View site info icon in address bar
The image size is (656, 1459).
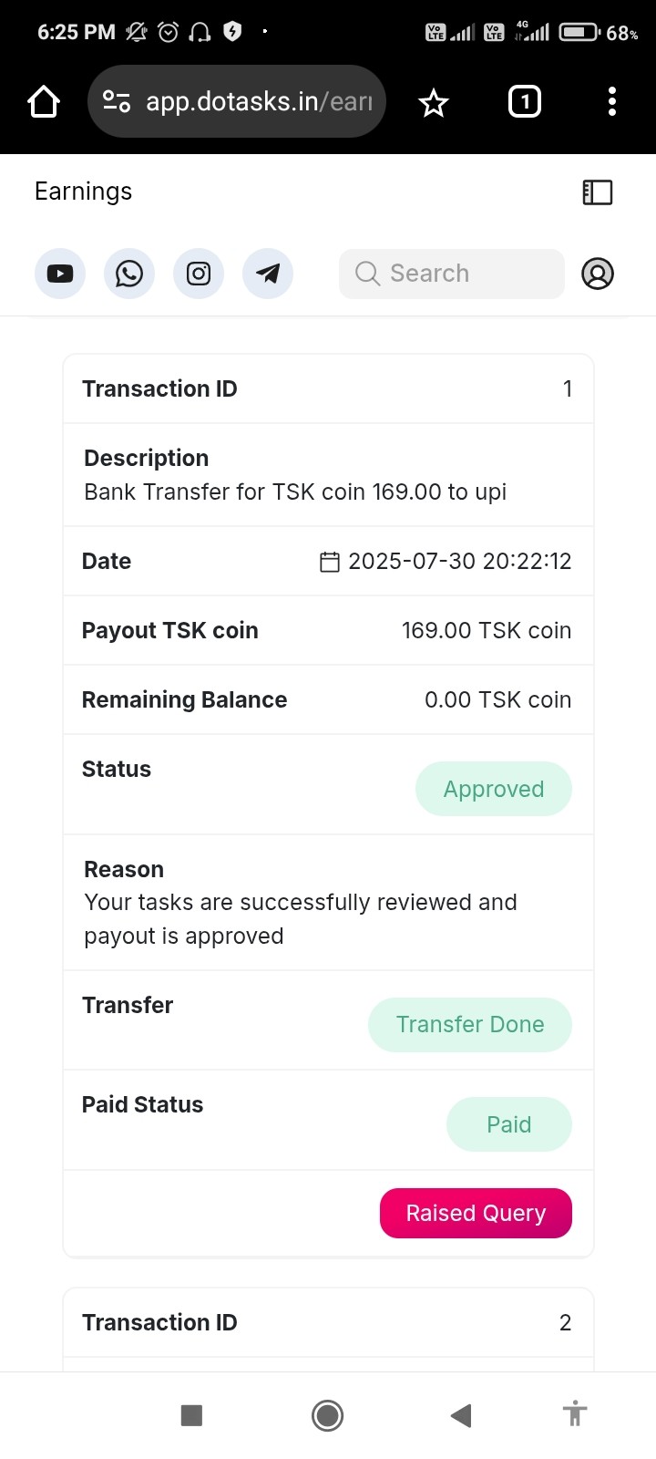(x=117, y=101)
